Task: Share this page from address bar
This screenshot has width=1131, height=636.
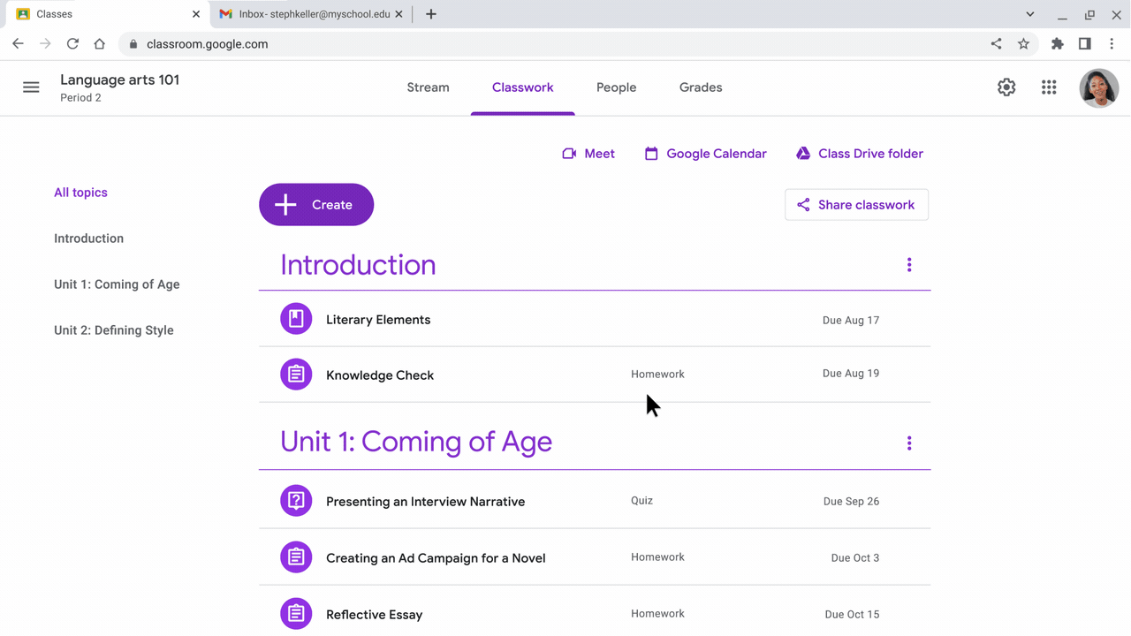Action: point(996,43)
